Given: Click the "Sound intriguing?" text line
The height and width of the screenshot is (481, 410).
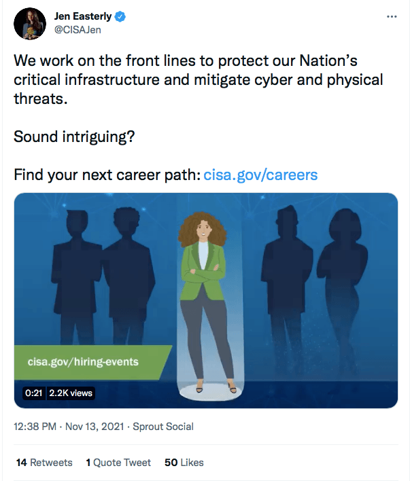Looking at the screenshot, I should point(74,137).
